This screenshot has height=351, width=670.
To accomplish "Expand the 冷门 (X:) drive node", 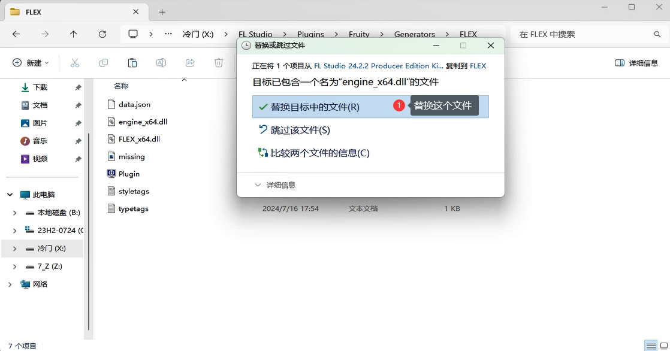I will [x=14, y=249].
